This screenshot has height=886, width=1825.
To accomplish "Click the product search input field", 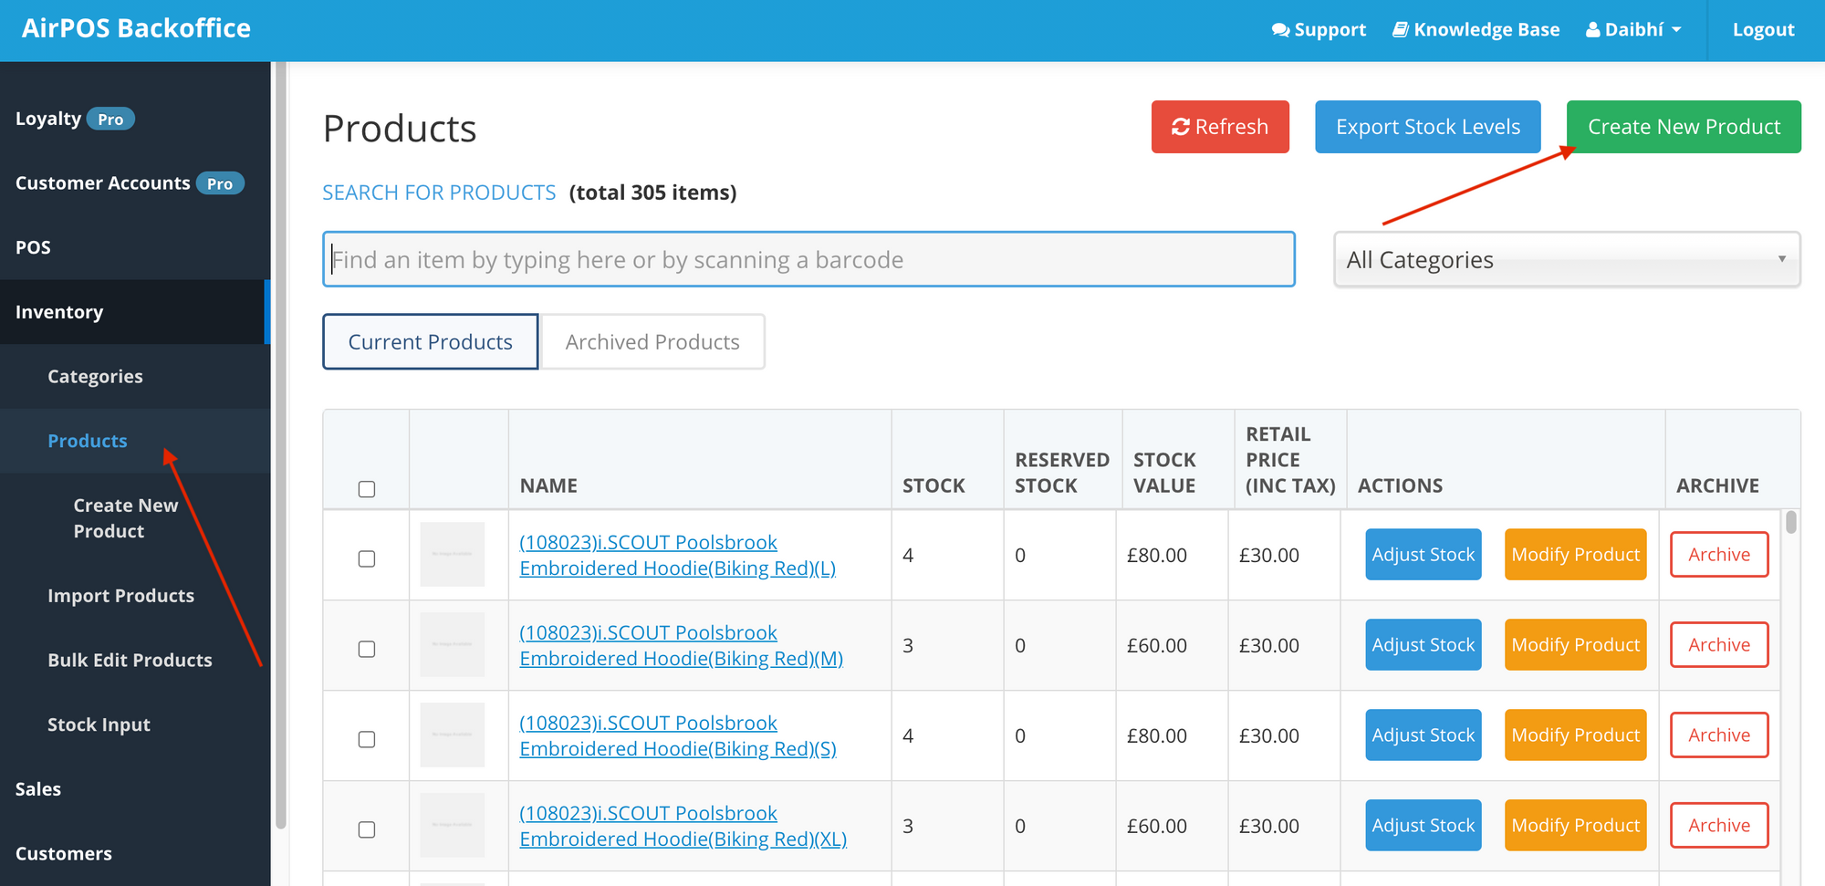I will click(x=808, y=260).
